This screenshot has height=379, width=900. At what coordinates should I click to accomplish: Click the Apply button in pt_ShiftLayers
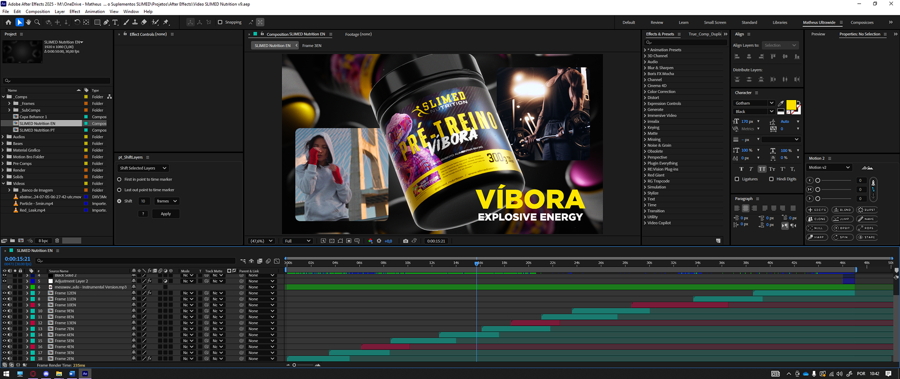[166, 214]
